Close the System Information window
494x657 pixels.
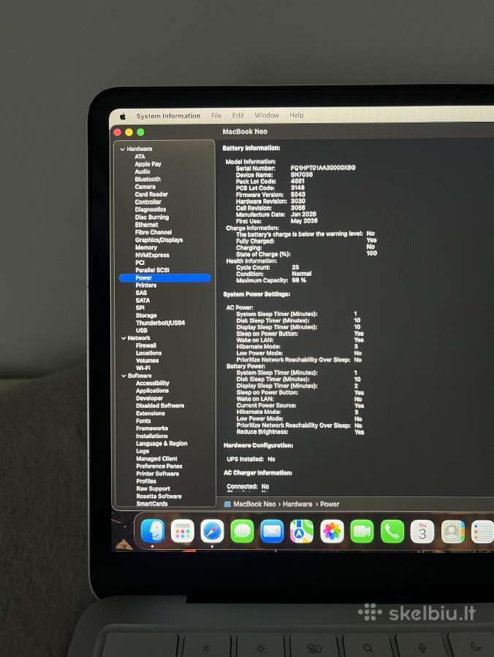click(118, 132)
